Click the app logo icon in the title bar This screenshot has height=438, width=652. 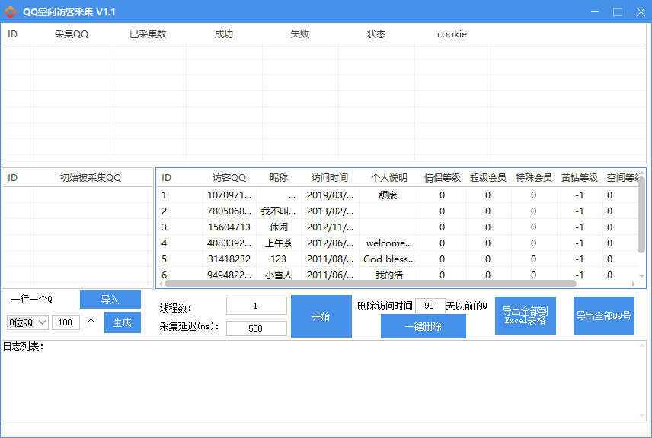(x=11, y=11)
